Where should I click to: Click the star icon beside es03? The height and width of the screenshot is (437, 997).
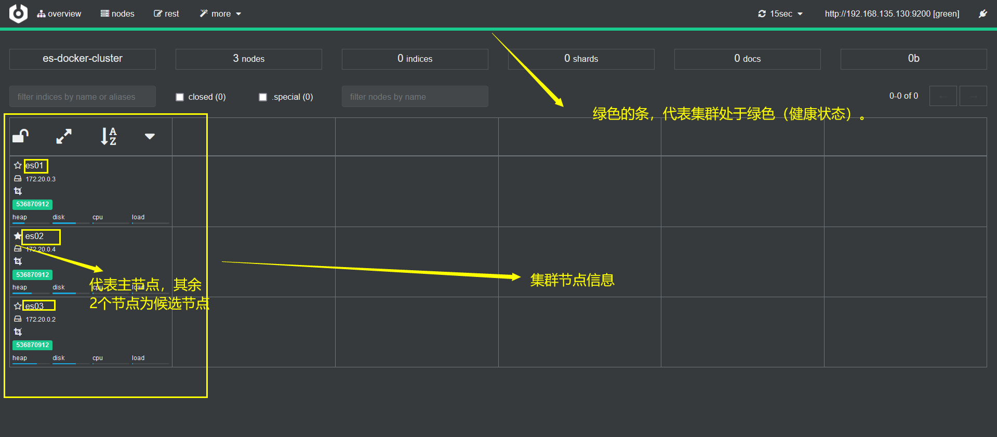(18, 306)
